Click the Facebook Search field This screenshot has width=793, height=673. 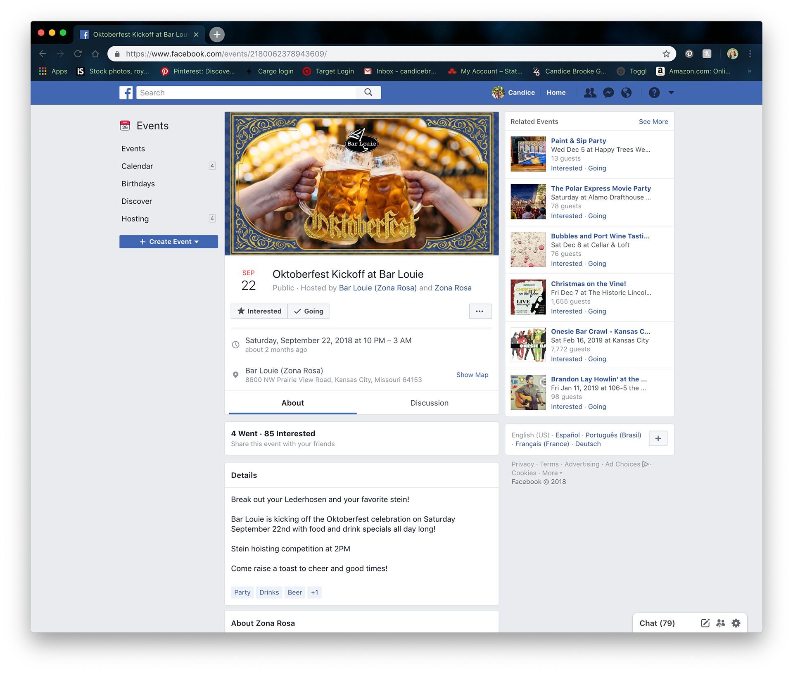[247, 93]
